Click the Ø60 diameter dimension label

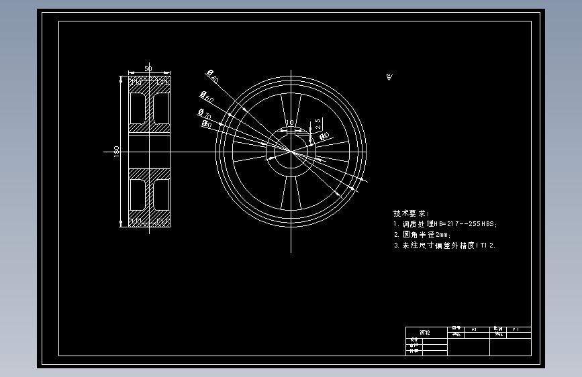207,97
